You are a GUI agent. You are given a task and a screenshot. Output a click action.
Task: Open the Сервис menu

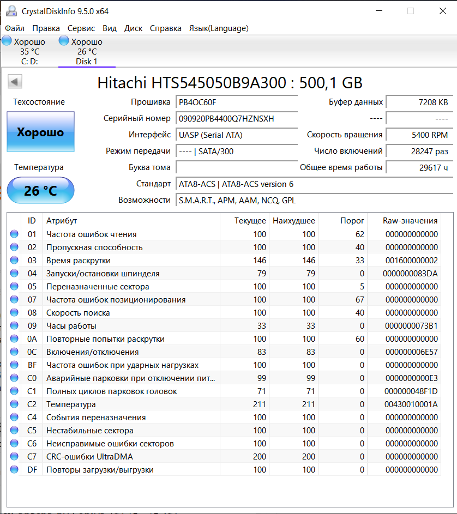click(x=81, y=28)
